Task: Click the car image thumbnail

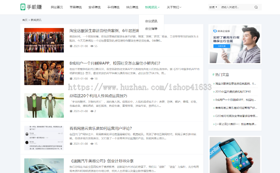Action: pos(44,166)
